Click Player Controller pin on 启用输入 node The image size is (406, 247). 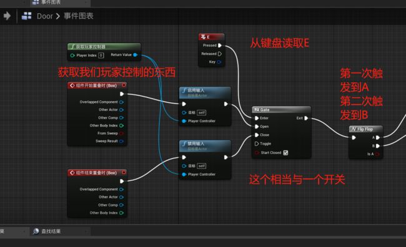(x=184, y=121)
